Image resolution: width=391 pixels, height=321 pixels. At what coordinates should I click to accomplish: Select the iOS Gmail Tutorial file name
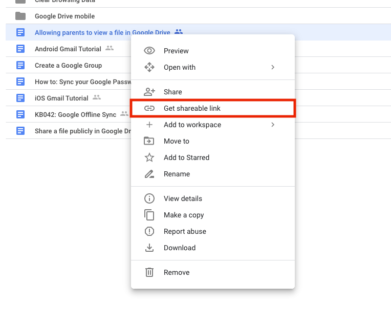(x=61, y=98)
